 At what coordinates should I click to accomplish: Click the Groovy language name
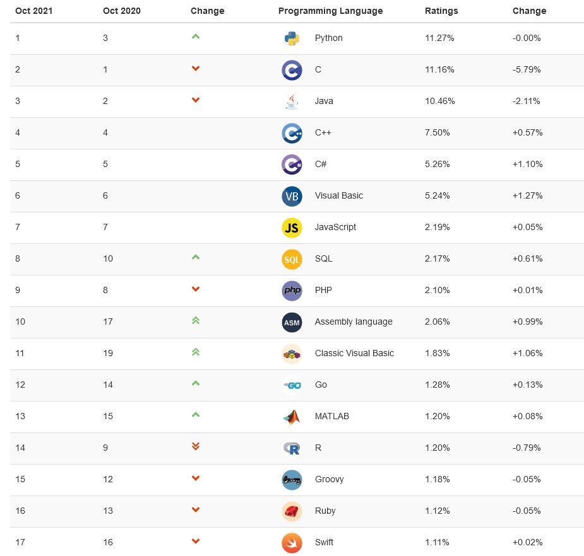tap(329, 479)
